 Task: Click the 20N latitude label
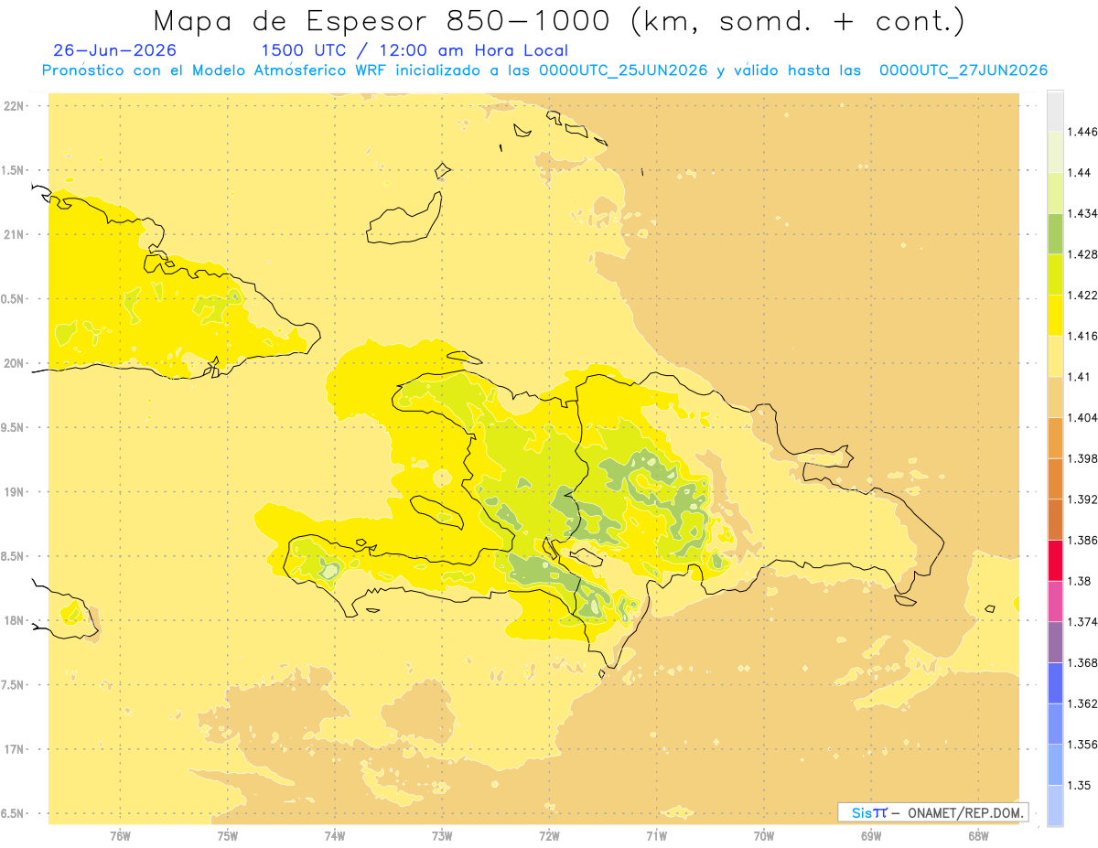14,363
